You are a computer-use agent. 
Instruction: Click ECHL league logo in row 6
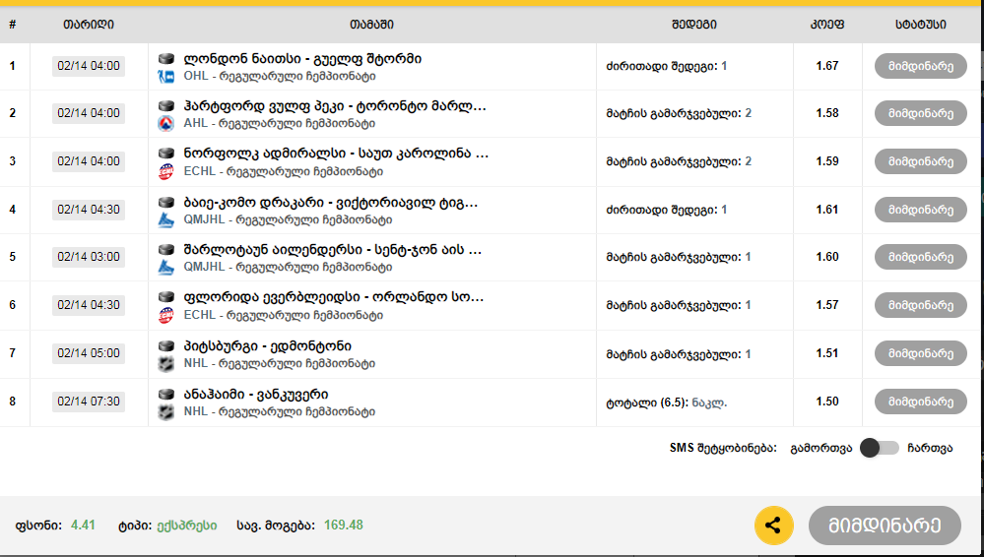click(x=165, y=316)
